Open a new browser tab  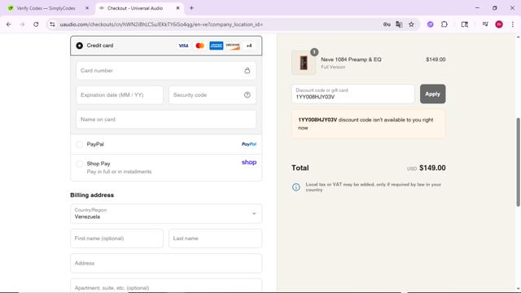[x=191, y=8]
